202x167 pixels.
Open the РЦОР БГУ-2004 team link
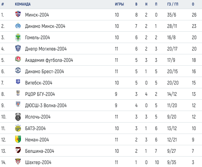[x=40, y=94]
